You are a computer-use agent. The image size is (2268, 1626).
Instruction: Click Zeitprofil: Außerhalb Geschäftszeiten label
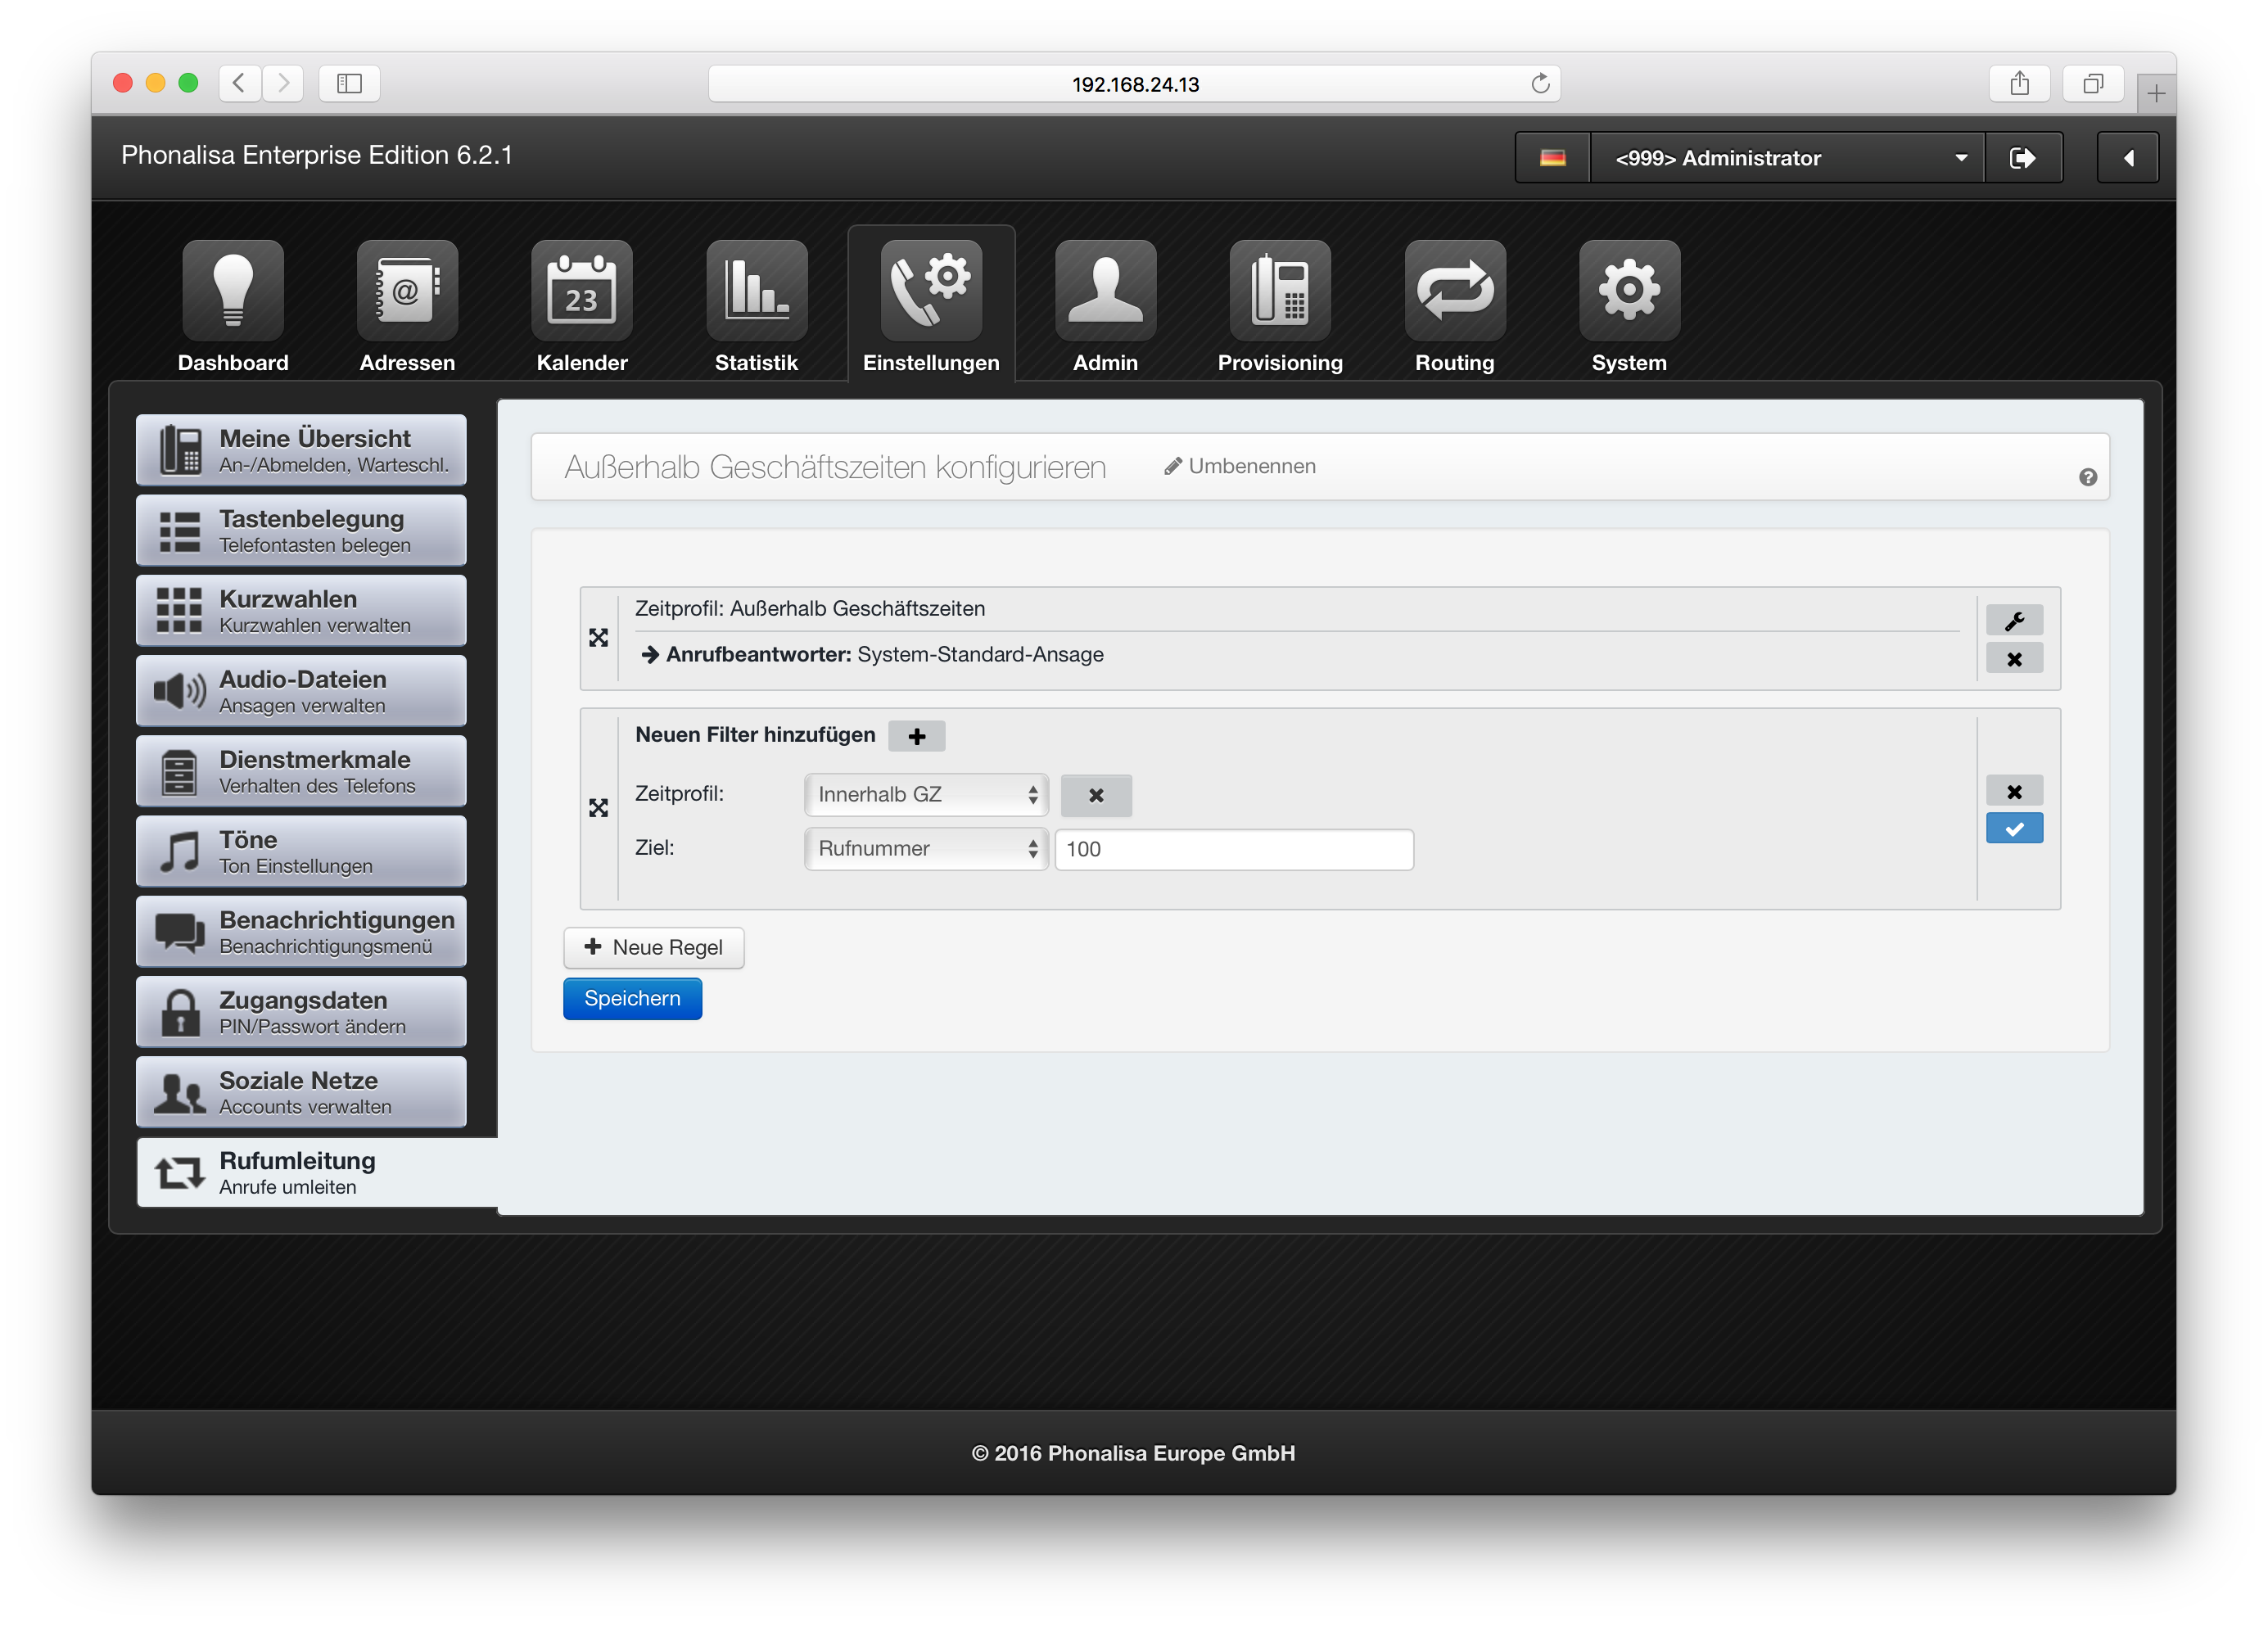click(810, 608)
